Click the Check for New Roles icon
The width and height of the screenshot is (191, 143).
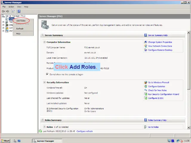[146, 90]
